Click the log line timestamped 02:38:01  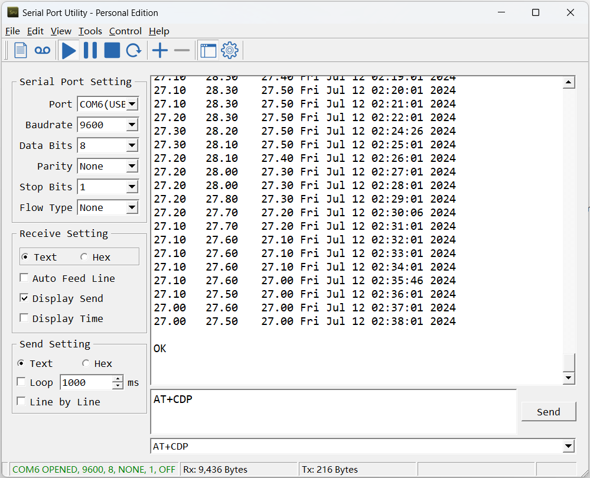point(305,321)
